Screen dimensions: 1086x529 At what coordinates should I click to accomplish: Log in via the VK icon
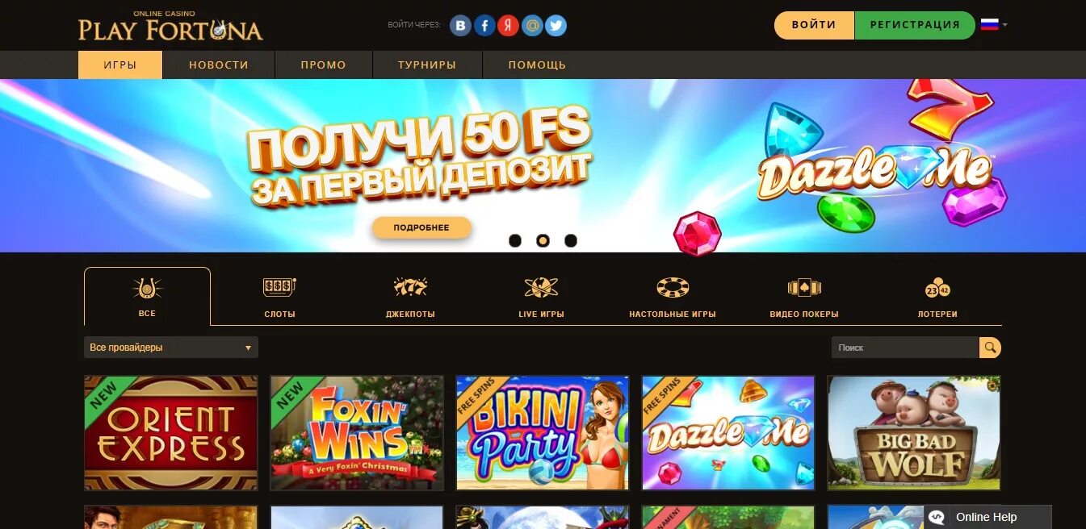point(460,26)
